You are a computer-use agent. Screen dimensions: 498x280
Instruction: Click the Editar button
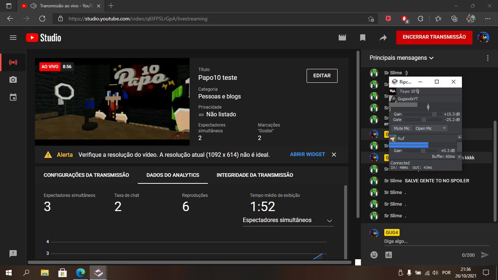[322, 76]
